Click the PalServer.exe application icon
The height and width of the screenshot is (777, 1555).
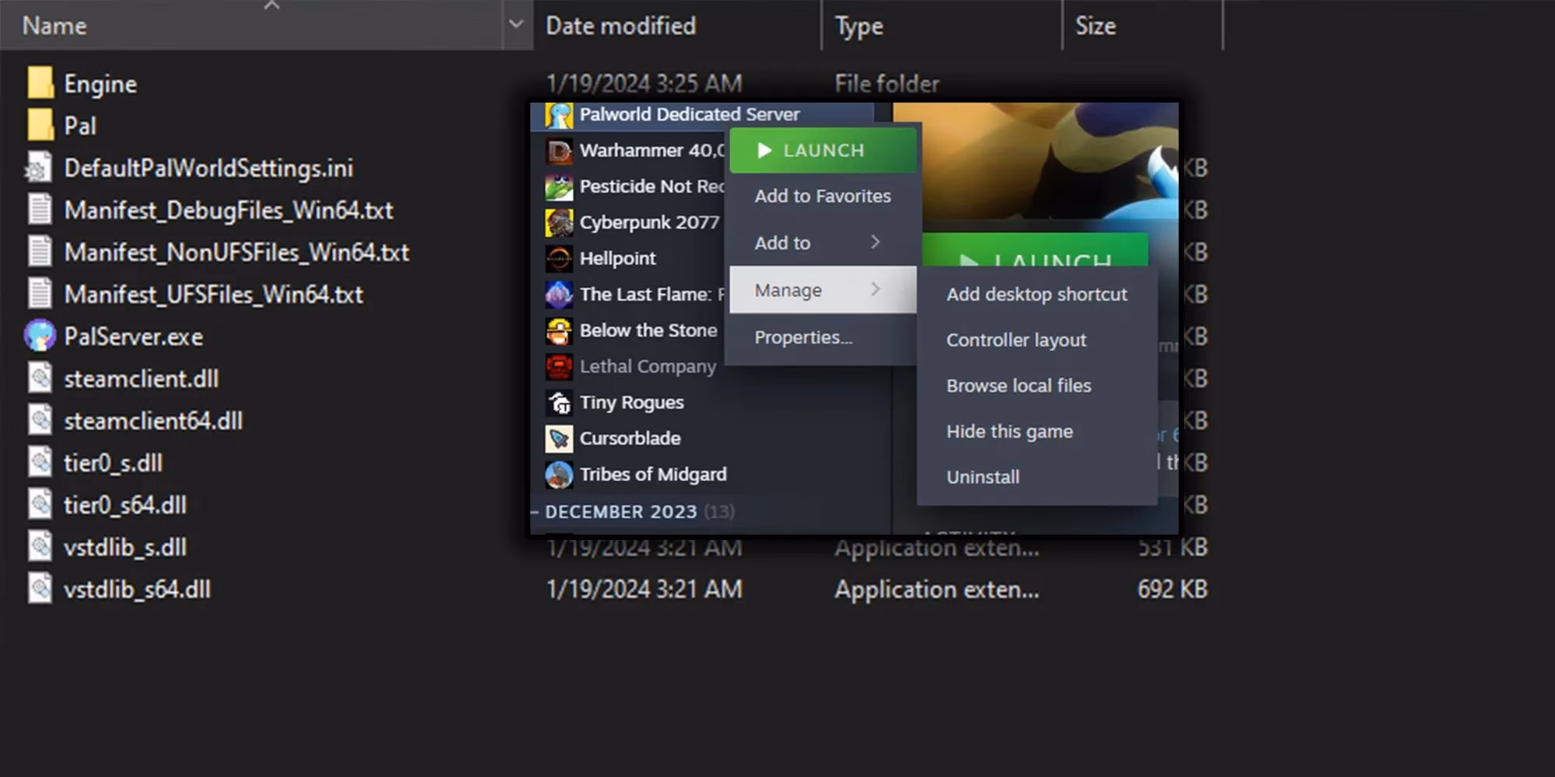click(x=40, y=336)
